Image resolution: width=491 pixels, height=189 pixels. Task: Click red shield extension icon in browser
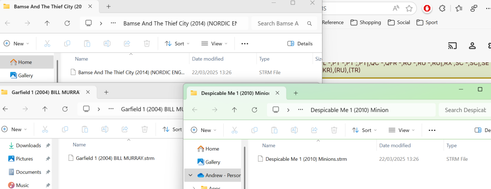[427, 8]
